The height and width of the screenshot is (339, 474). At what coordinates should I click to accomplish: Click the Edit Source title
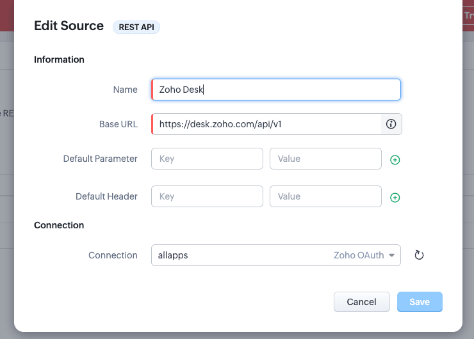[x=69, y=26]
